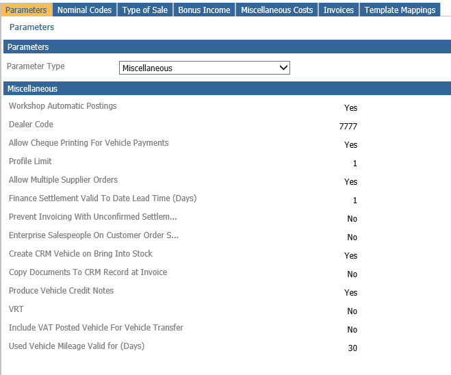Click the Parameters section header

tap(227, 47)
